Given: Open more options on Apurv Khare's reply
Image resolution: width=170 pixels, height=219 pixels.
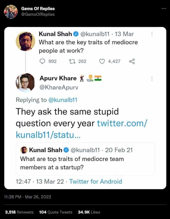Looking at the screenshot, I should click(152, 79).
